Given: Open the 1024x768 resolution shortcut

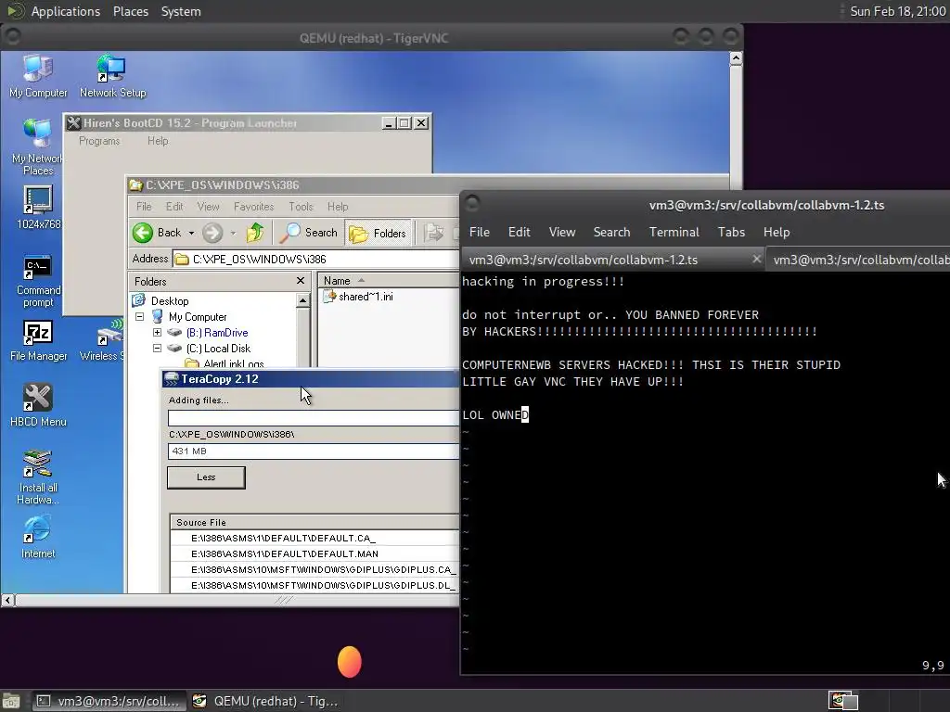Looking at the screenshot, I should coord(38,207).
